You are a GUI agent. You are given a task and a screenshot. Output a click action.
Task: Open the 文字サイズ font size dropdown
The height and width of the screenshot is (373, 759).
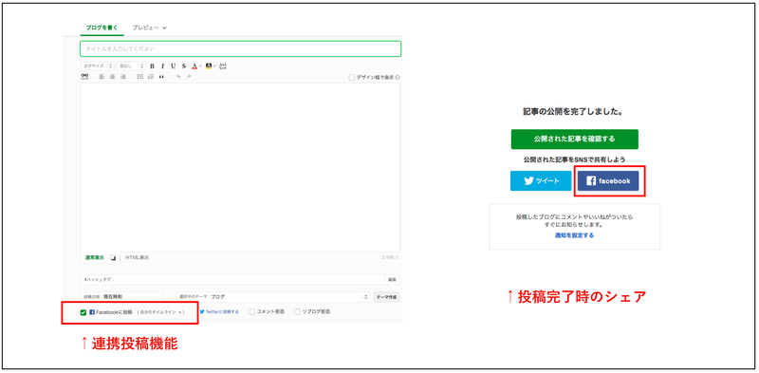(x=98, y=65)
